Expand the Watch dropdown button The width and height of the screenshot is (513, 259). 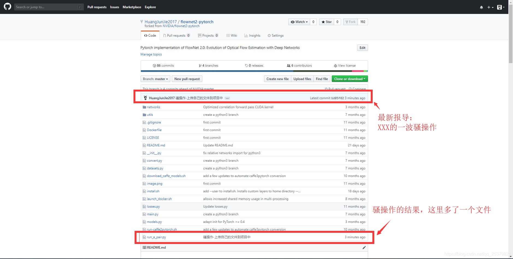pyautogui.click(x=299, y=22)
